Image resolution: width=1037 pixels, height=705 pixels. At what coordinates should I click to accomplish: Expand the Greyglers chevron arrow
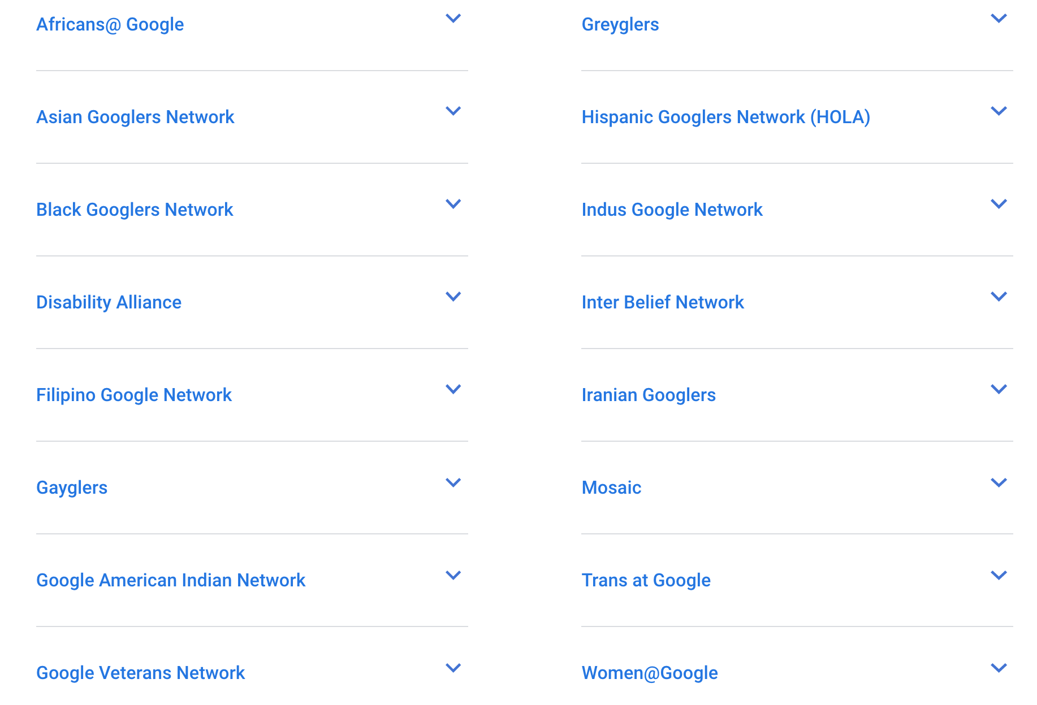click(x=999, y=19)
